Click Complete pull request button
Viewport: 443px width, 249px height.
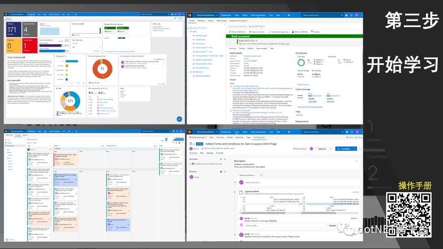[x=344, y=148]
